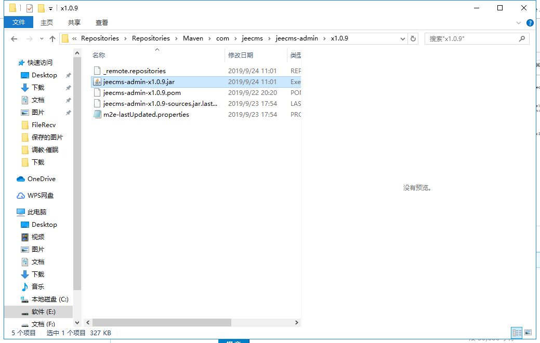Screen dimensions: 540x343
Task: Open pinned Desktop under quick access
Action: pyautogui.click(x=44, y=75)
